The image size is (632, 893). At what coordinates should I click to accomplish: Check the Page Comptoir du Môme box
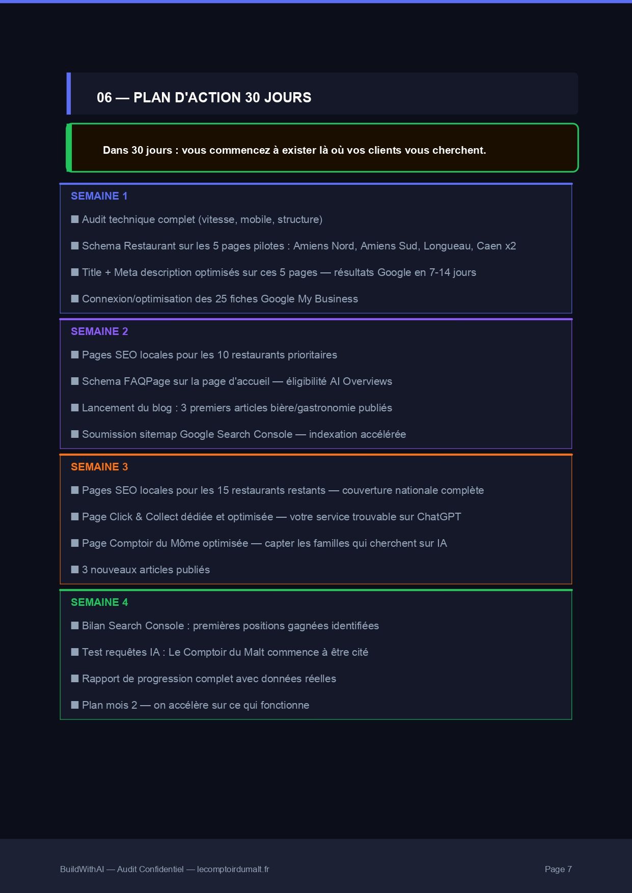[75, 543]
